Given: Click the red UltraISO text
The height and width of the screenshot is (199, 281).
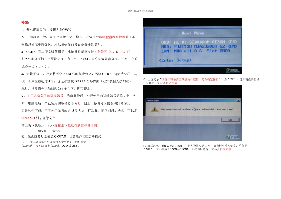Looking at the screenshot, I should [x=28, y=118].
